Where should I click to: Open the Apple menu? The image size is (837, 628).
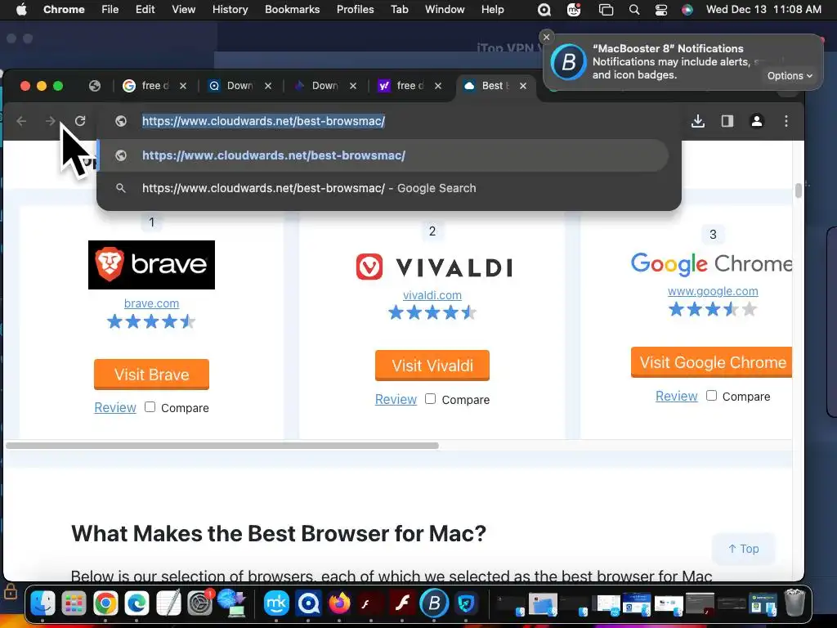[21, 10]
